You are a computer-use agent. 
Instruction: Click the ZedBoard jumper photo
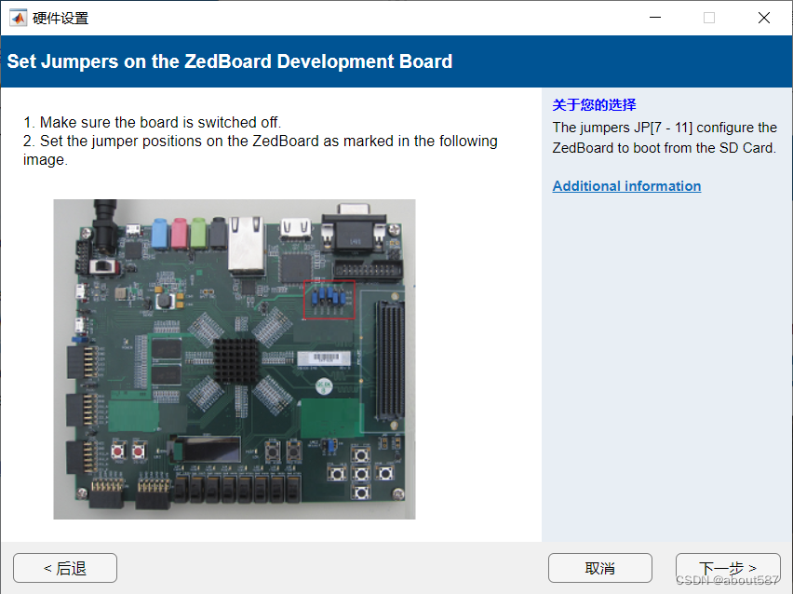point(235,358)
